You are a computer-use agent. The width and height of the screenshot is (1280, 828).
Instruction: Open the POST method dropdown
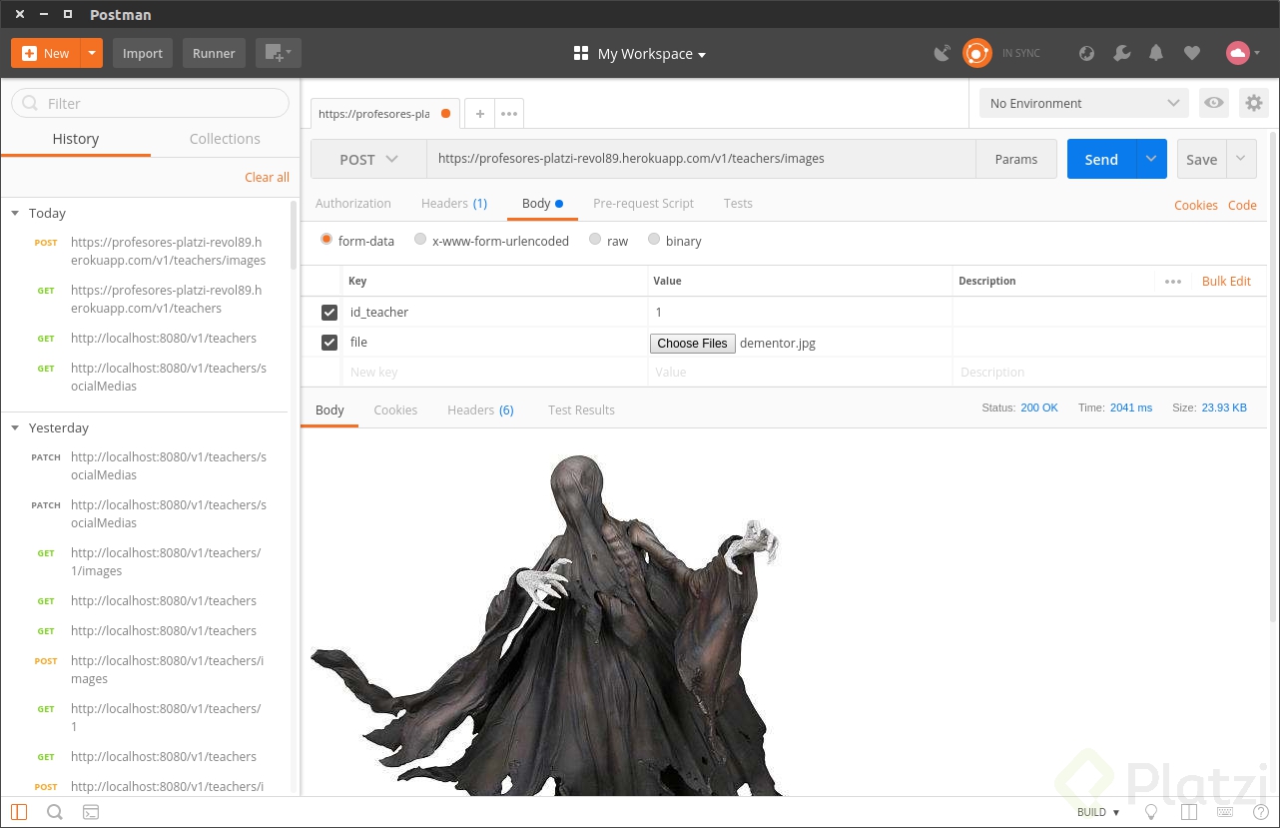coord(368,159)
